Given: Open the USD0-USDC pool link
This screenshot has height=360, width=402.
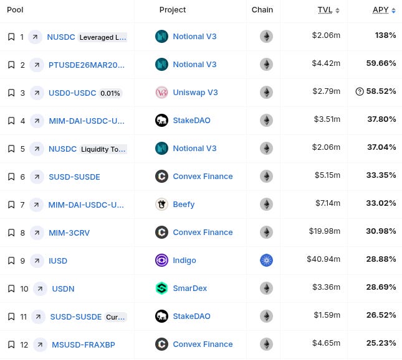Looking at the screenshot, I should click(72, 93).
